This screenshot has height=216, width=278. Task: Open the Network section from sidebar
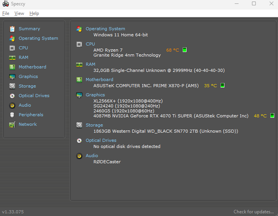coord(28,124)
